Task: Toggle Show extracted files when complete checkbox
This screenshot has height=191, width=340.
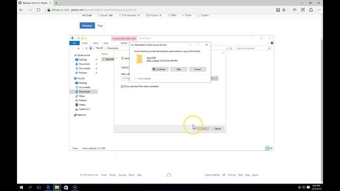Action: (122, 86)
